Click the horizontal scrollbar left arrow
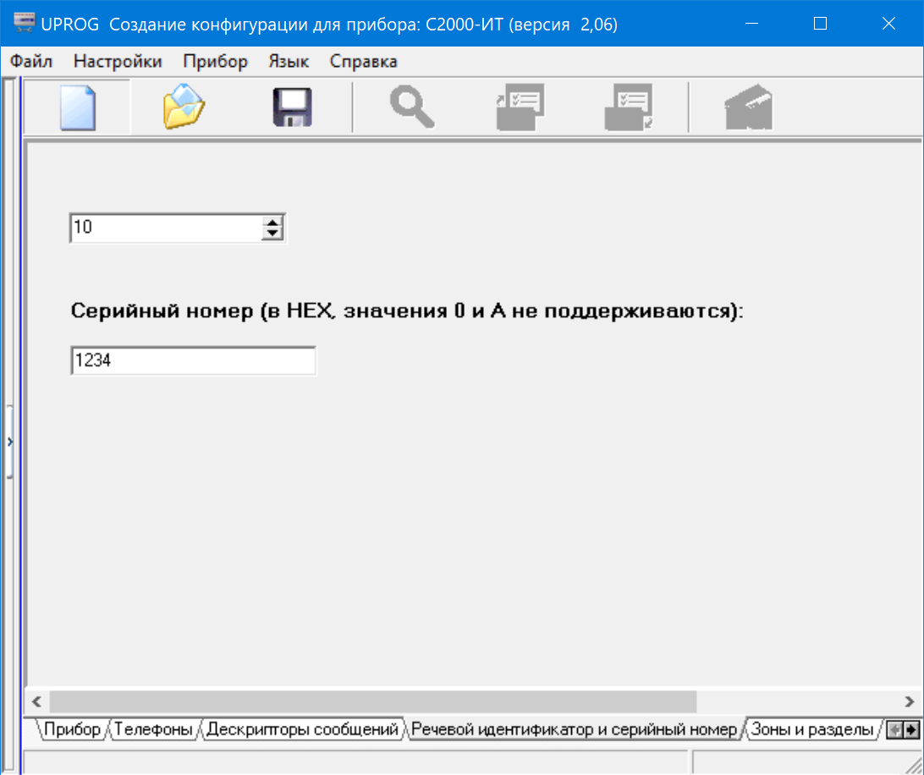 [36, 701]
